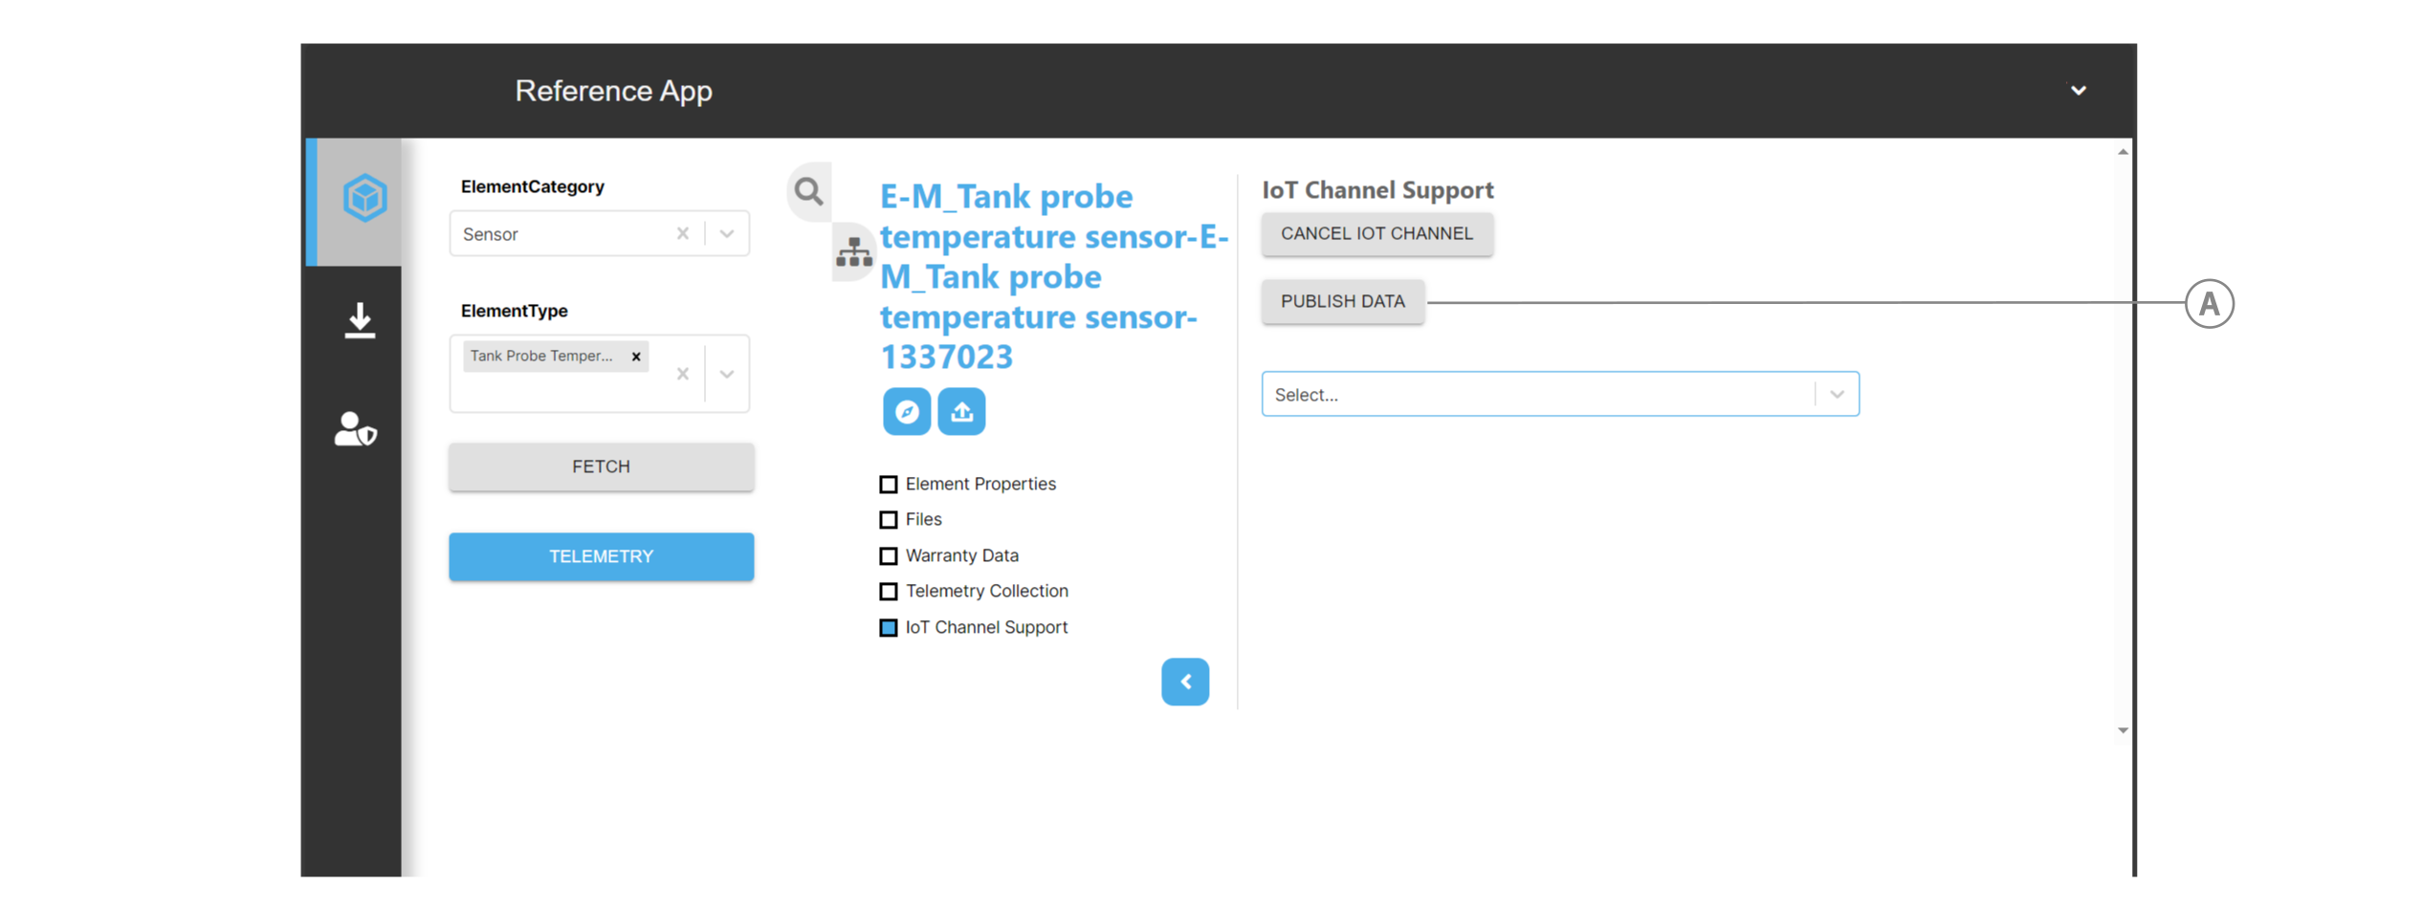
Task: Click the blue upload icon button
Action: (x=961, y=412)
